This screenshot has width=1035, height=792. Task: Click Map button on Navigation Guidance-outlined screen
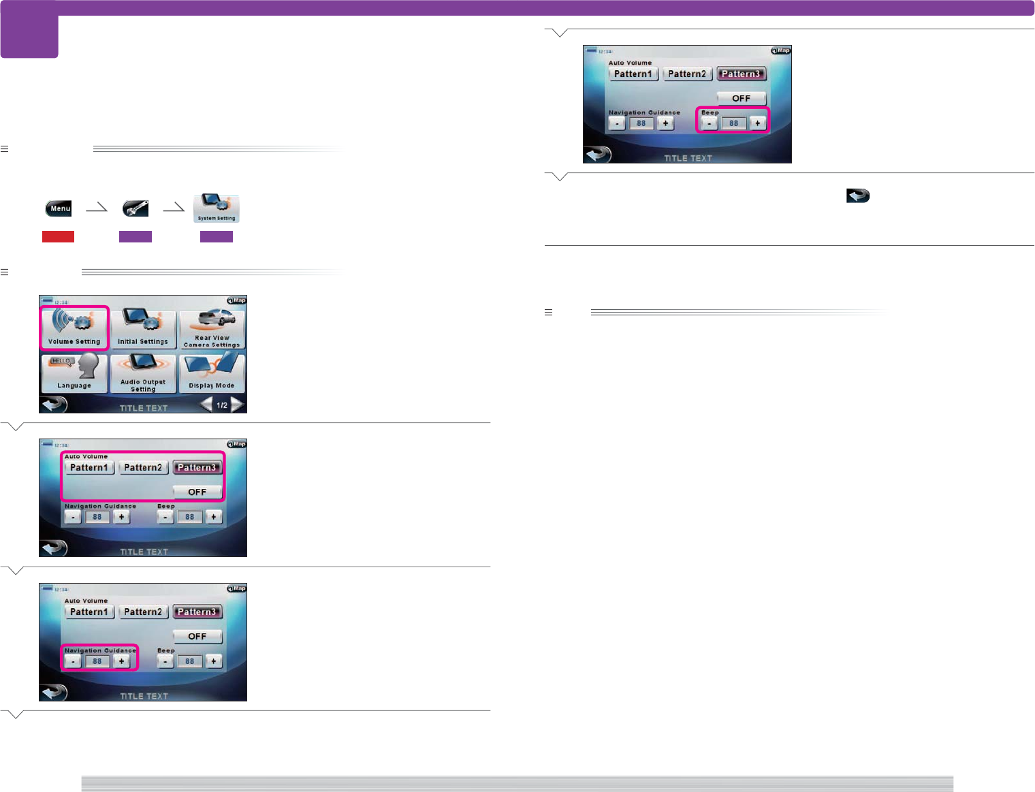(237, 588)
